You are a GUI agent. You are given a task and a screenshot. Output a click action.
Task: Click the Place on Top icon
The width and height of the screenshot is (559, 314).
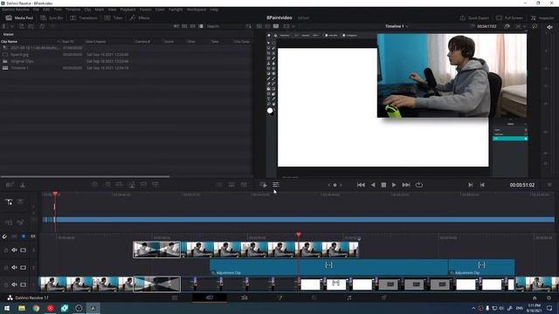[143, 185]
